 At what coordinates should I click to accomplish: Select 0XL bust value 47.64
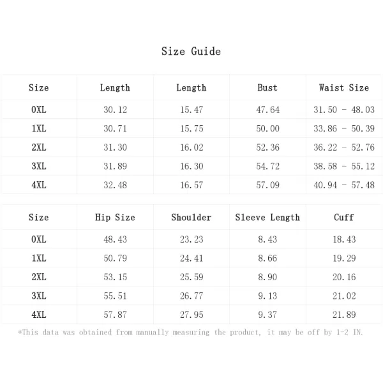tap(267, 110)
